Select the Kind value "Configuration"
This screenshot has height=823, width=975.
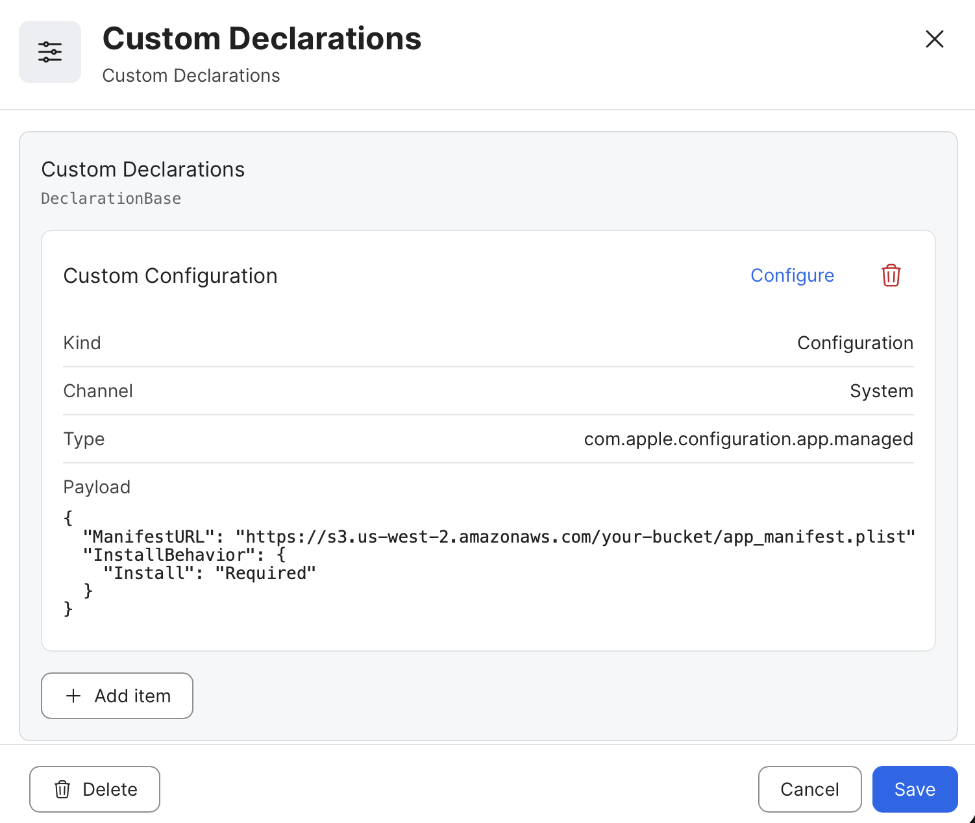tap(855, 343)
